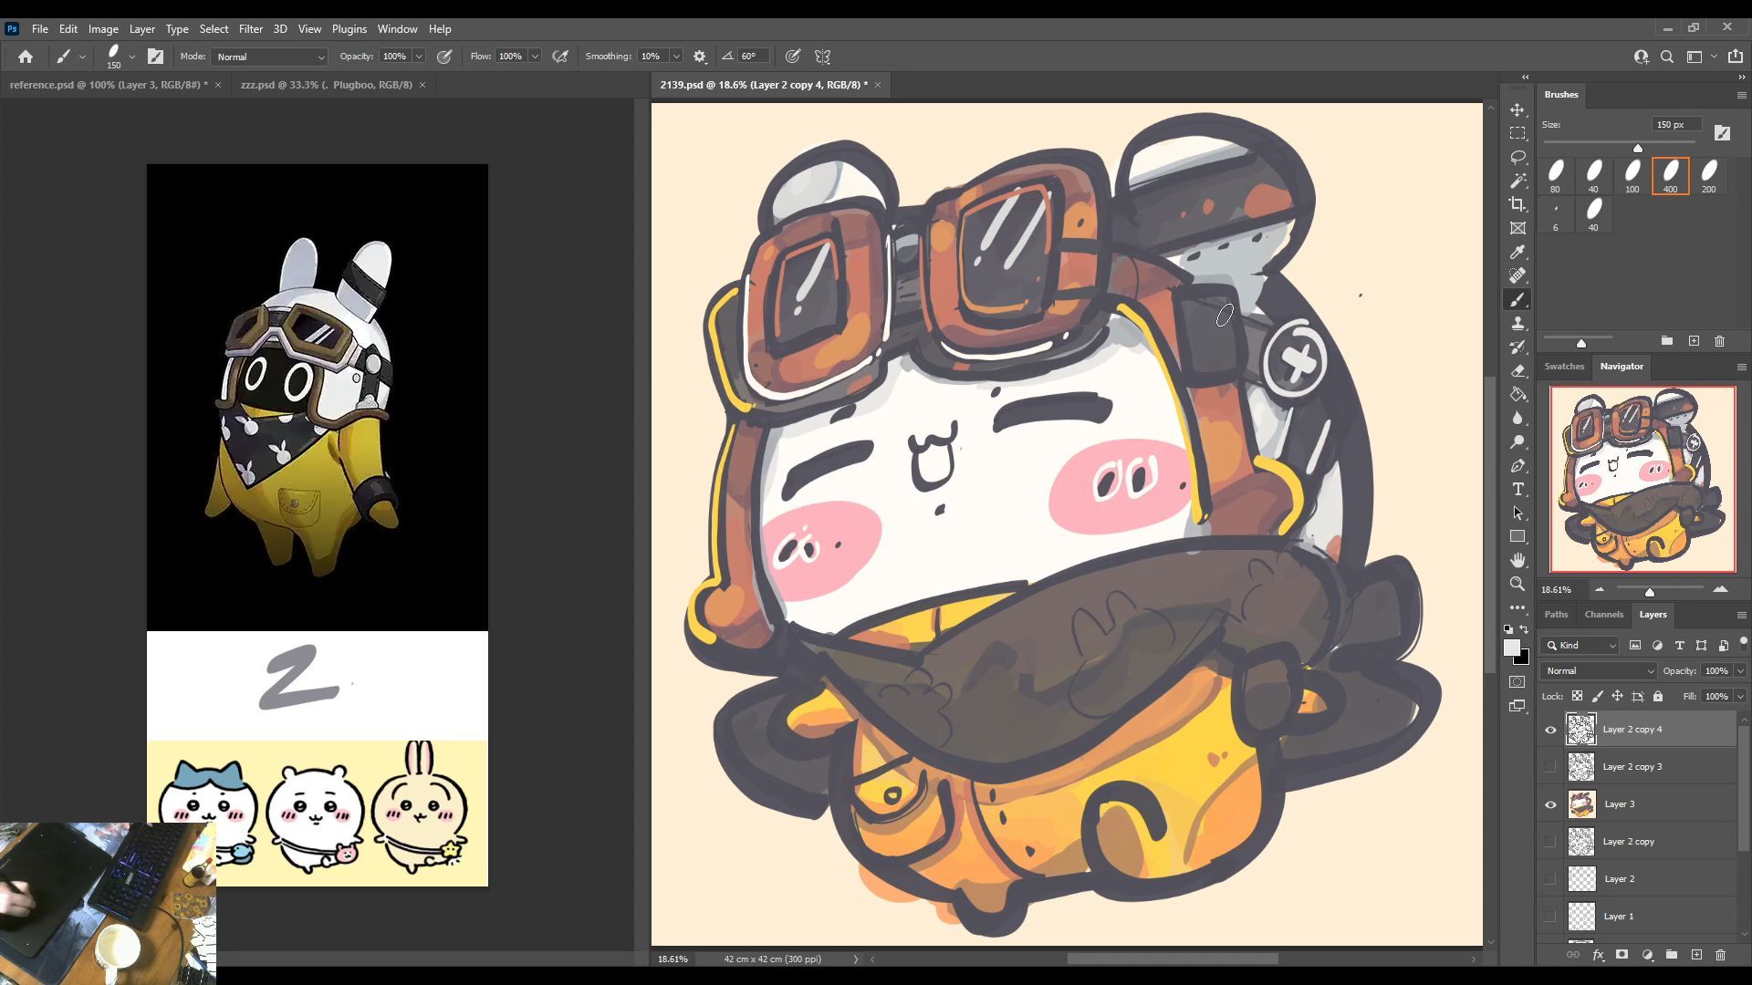The height and width of the screenshot is (985, 1752).
Task: Toggle the brush settings panel
Action: 155,57
